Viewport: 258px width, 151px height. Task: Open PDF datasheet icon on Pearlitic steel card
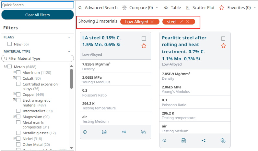point(184,141)
